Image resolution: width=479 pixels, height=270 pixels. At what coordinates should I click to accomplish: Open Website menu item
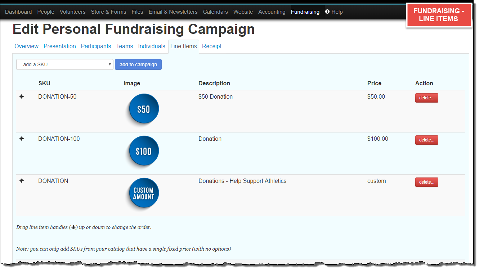click(x=243, y=12)
